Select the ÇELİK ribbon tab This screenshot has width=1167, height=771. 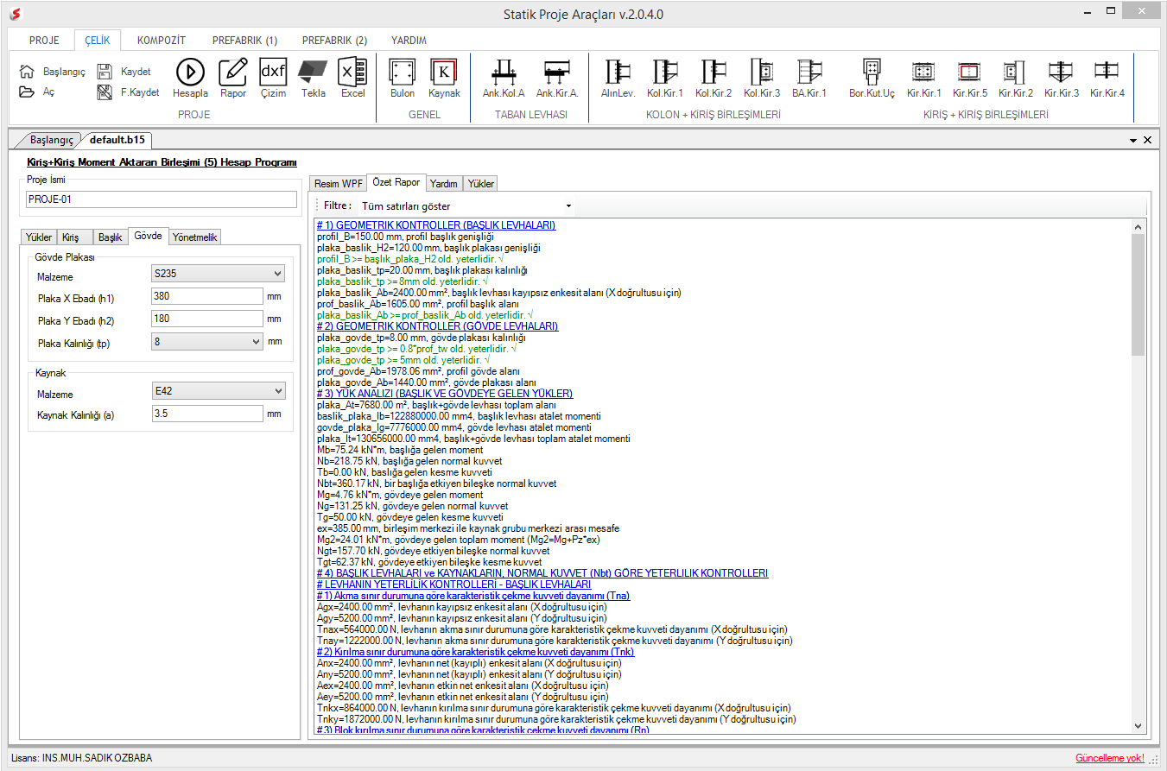[x=98, y=41]
